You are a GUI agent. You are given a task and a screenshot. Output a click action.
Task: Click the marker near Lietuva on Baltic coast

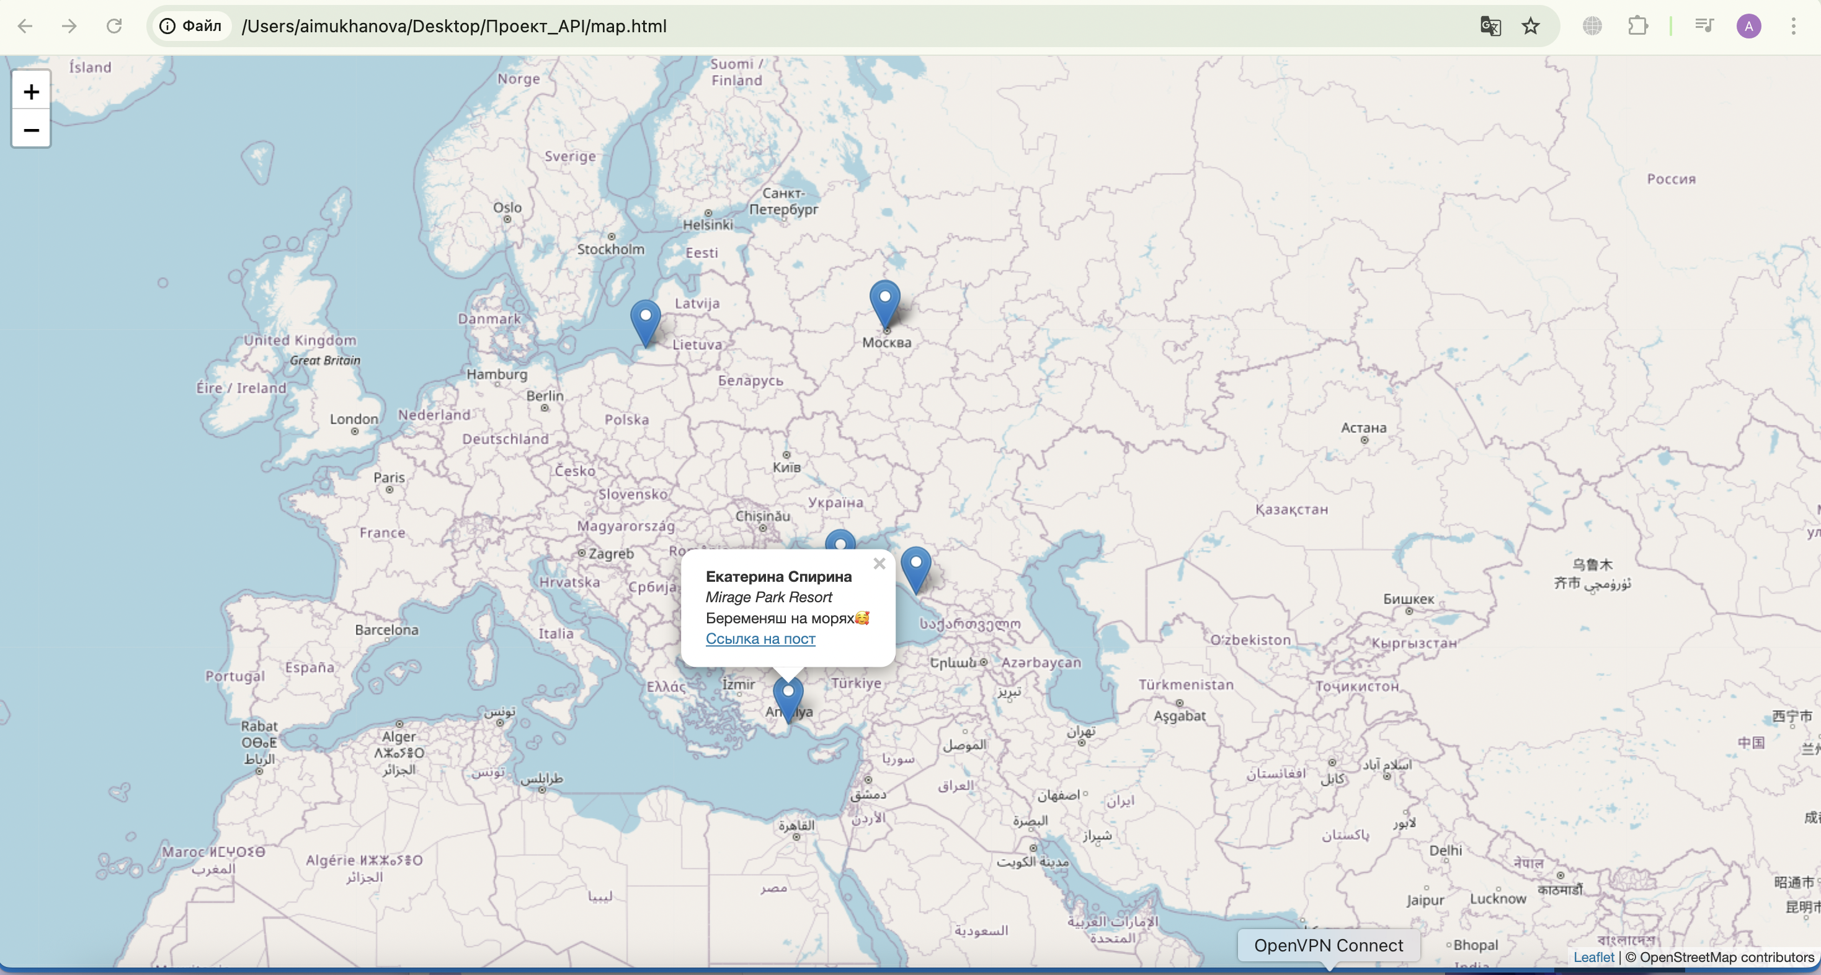coord(644,322)
